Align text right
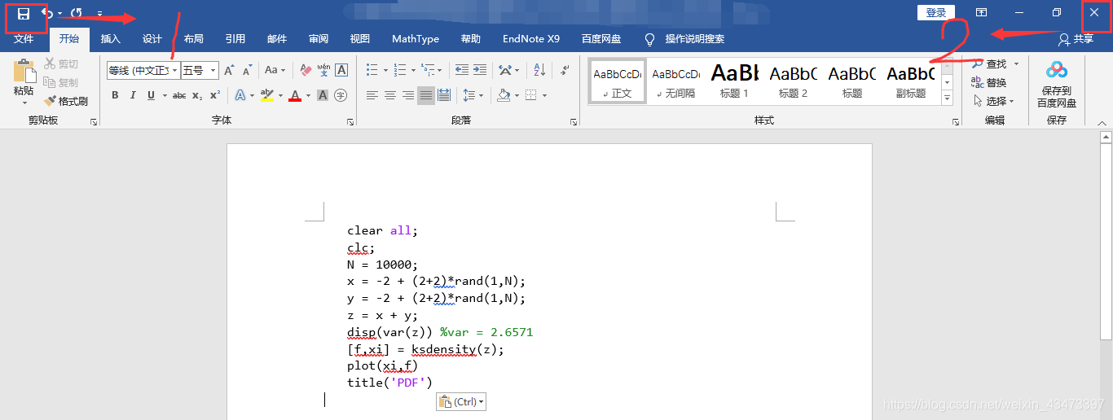This screenshot has height=420, width=1113. tap(408, 95)
